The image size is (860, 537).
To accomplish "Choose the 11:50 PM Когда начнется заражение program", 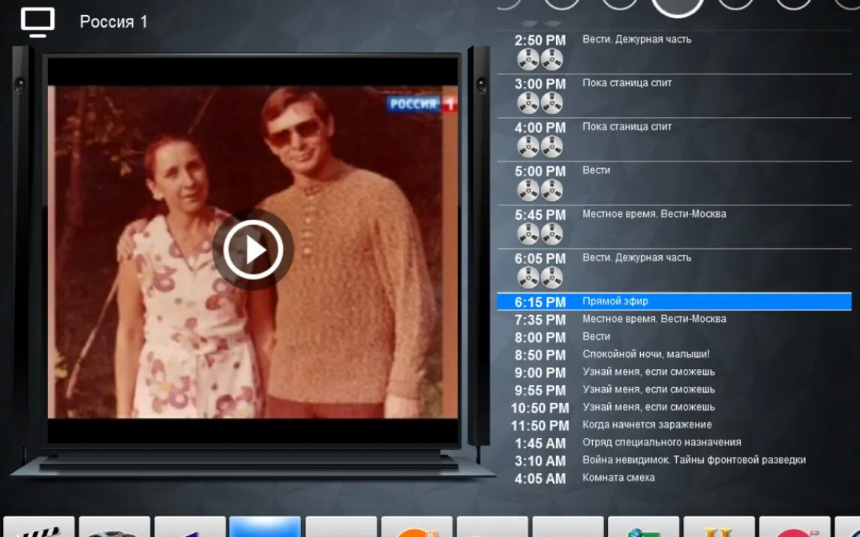I will [x=647, y=425].
